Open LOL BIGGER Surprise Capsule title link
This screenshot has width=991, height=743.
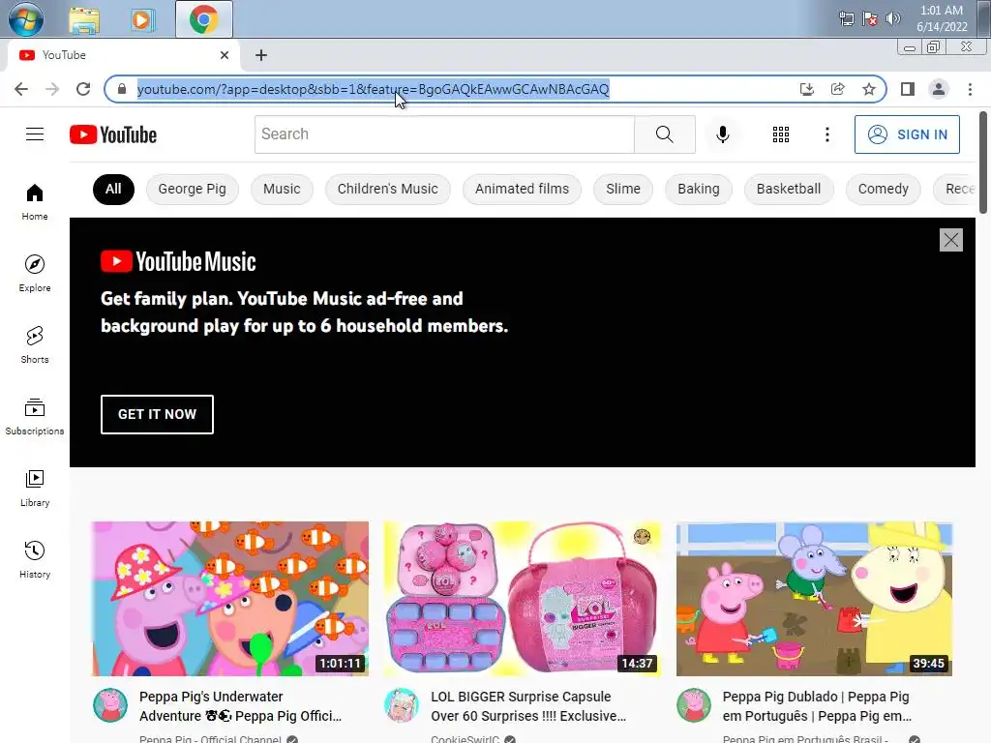point(528,706)
